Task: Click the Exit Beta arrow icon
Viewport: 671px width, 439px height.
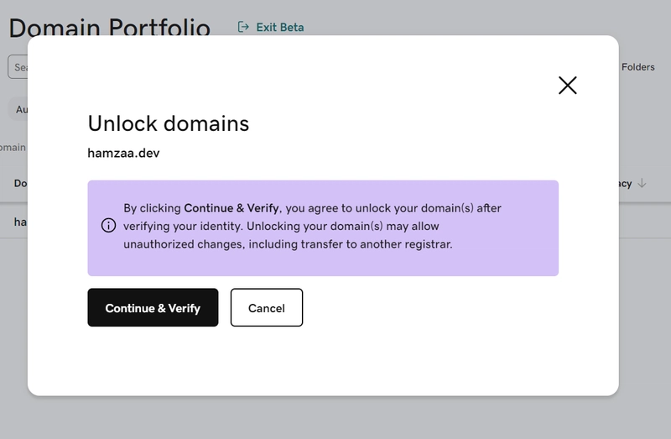Action: coord(243,27)
